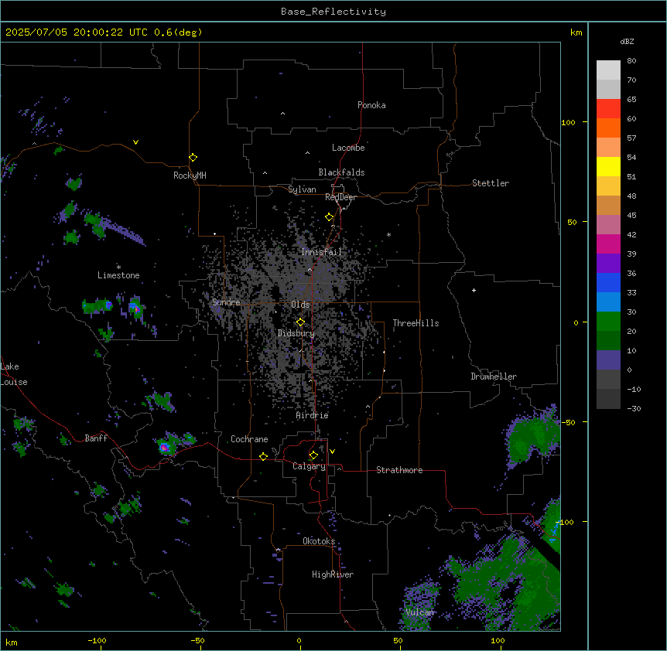Screen dimensions: 667x651
Task: Click the asterisk marker east of Innisfail
Action: [x=388, y=234]
